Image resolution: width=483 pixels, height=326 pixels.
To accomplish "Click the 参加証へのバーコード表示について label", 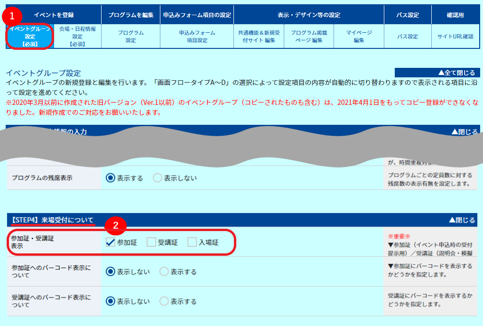I will coord(51,271).
